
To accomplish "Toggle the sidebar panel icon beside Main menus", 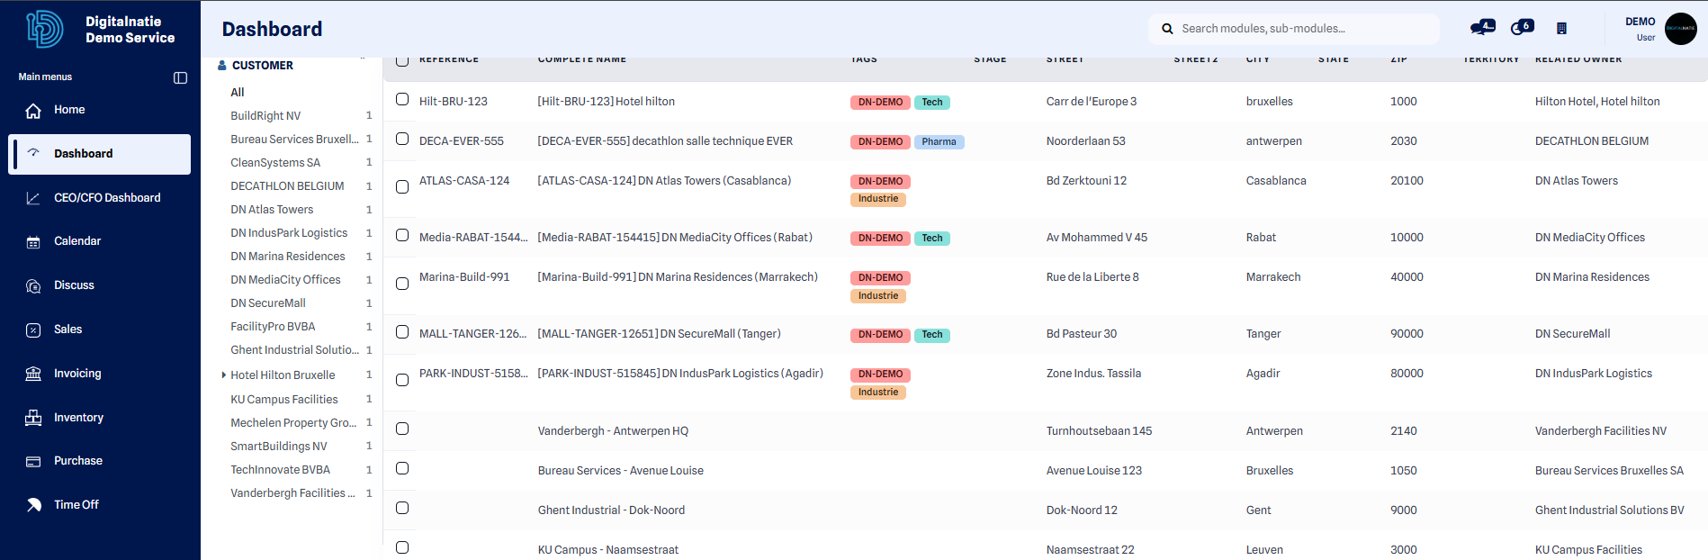I will [x=180, y=77].
